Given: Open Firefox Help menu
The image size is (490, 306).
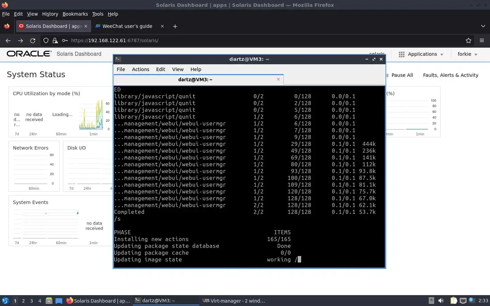Looking at the screenshot, I should click(113, 14).
